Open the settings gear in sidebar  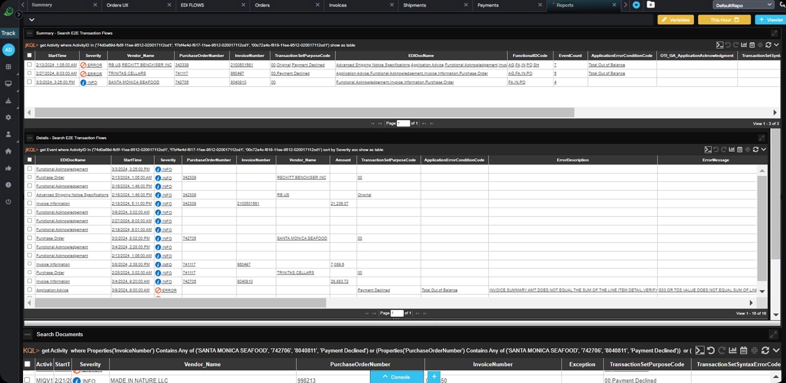(x=8, y=117)
